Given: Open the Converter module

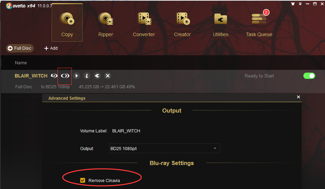Looking at the screenshot, I should [144, 24].
